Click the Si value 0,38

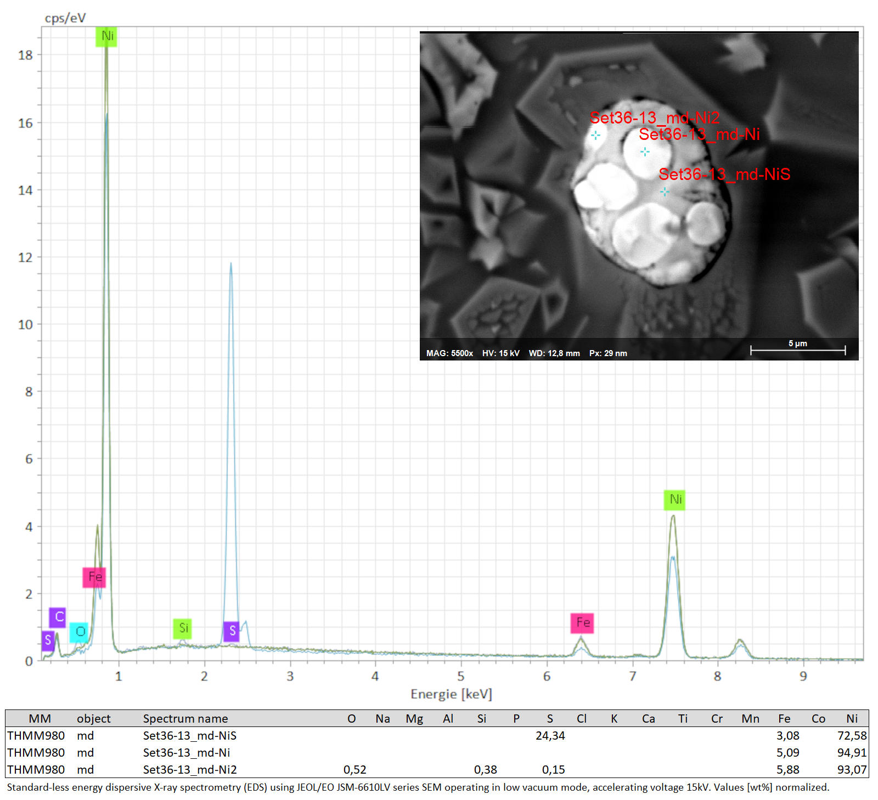(x=485, y=770)
